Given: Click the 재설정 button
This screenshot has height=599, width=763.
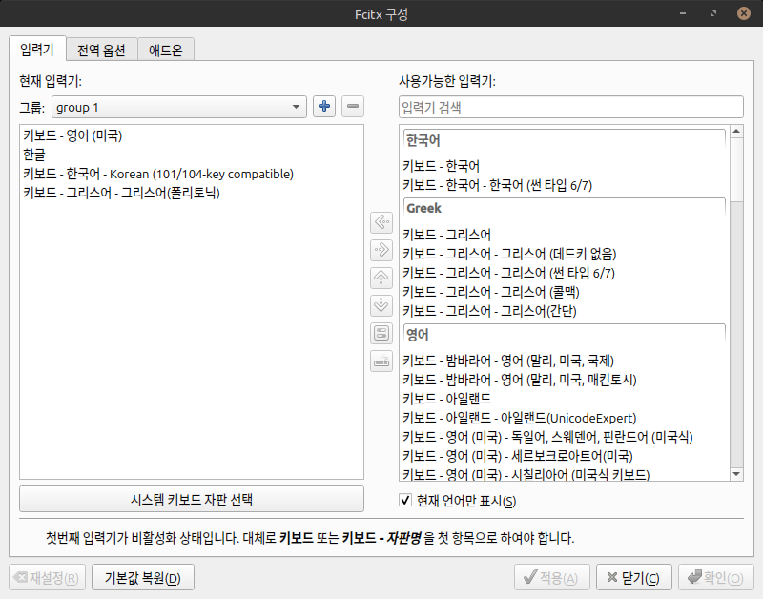Looking at the screenshot, I should point(47,578).
